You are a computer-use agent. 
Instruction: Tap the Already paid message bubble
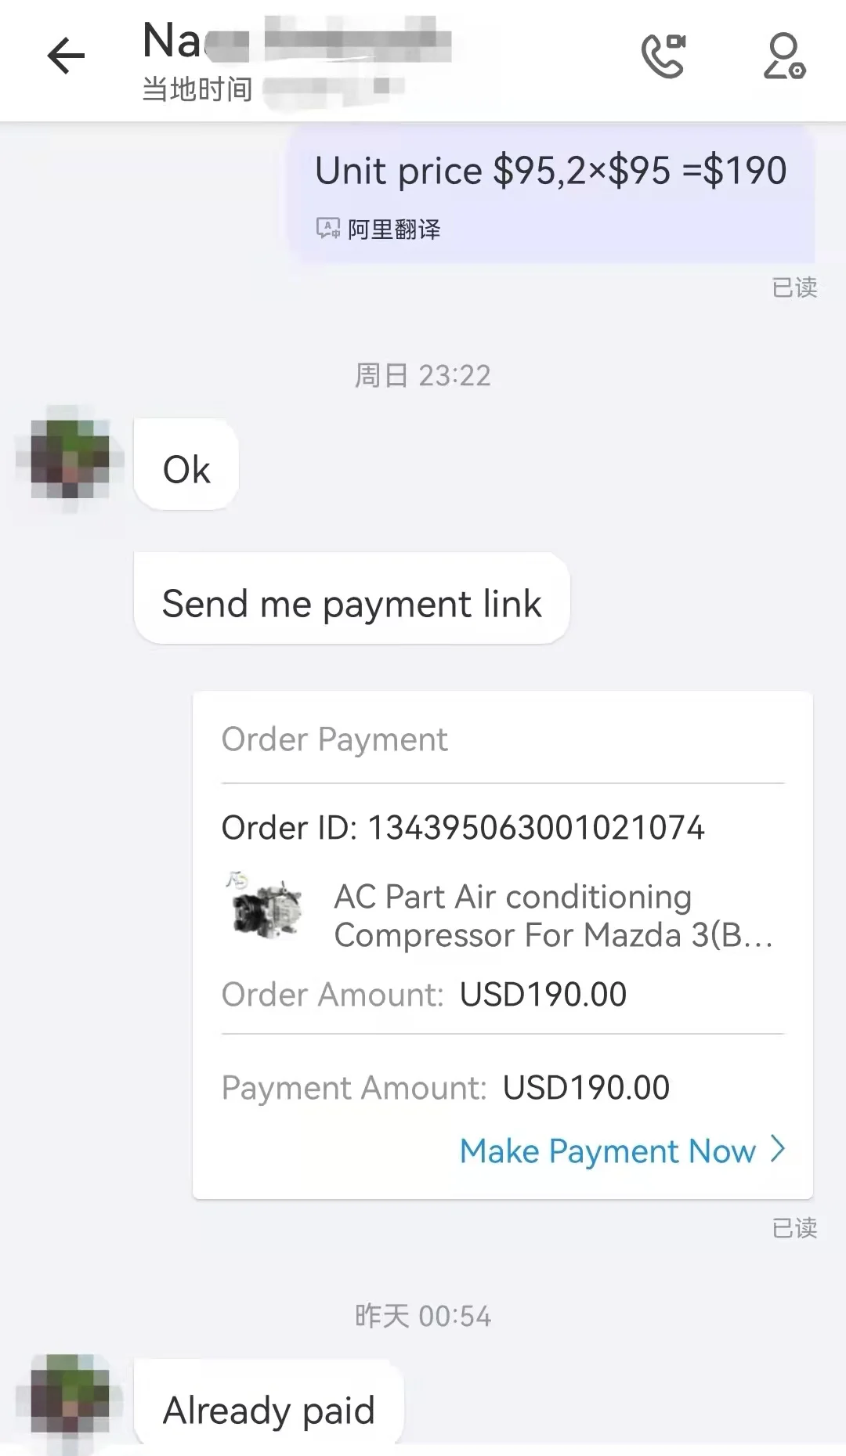pyautogui.click(x=269, y=1411)
